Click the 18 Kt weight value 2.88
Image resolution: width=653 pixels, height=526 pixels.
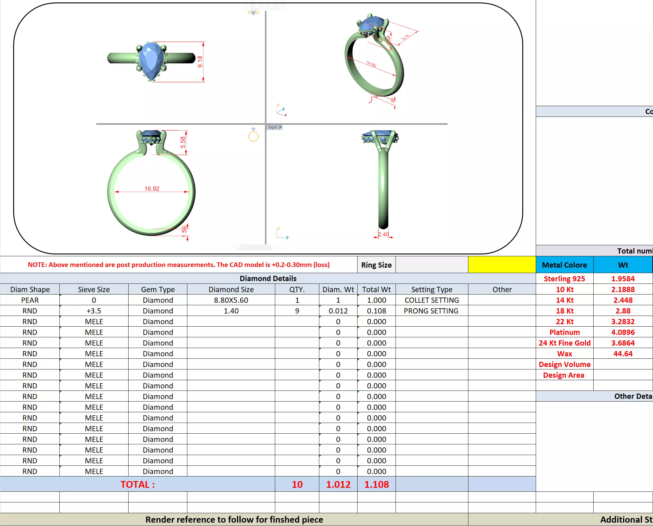tap(623, 311)
